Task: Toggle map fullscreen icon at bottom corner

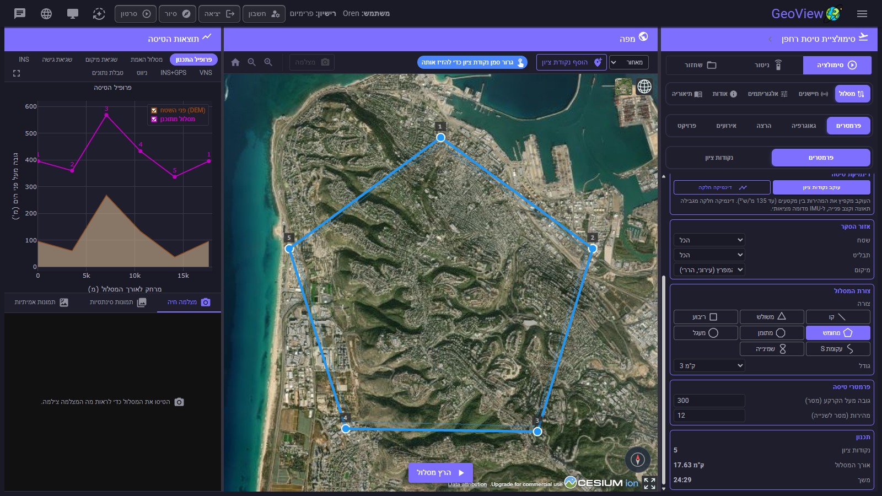Action: click(650, 483)
